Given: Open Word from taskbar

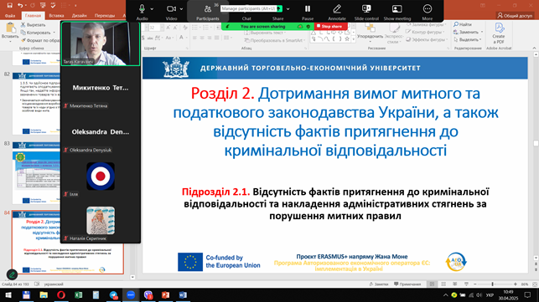Looking at the screenshot, I should (184, 295).
